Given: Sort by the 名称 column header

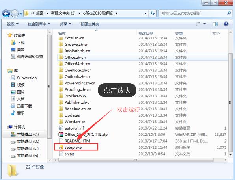Looking at the screenshot, I should tap(62, 33).
